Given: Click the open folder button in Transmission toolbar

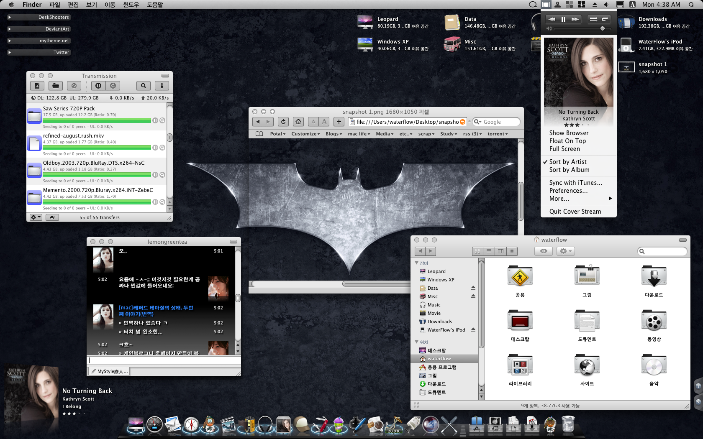Looking at the screenshot, I should point(56,86).
